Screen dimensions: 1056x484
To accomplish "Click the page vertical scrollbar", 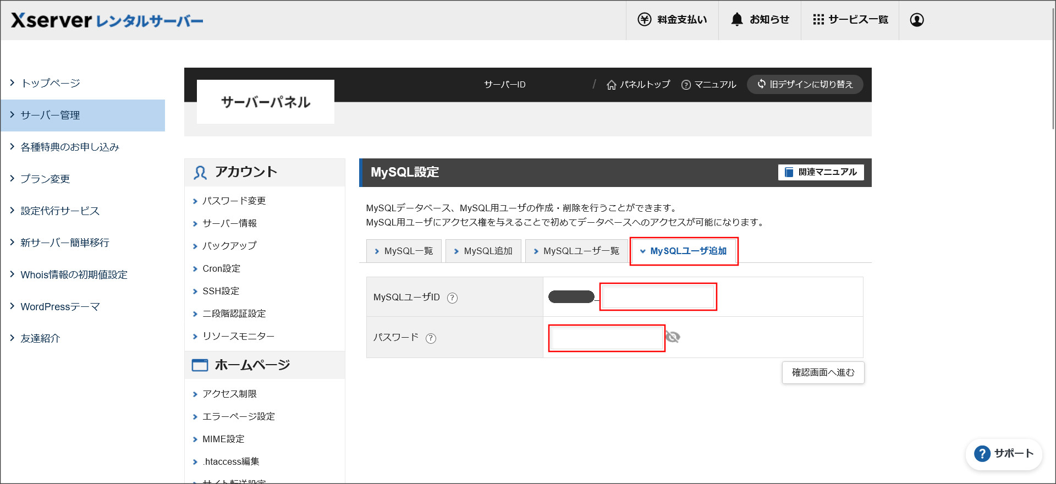I will click(1053, 69).
